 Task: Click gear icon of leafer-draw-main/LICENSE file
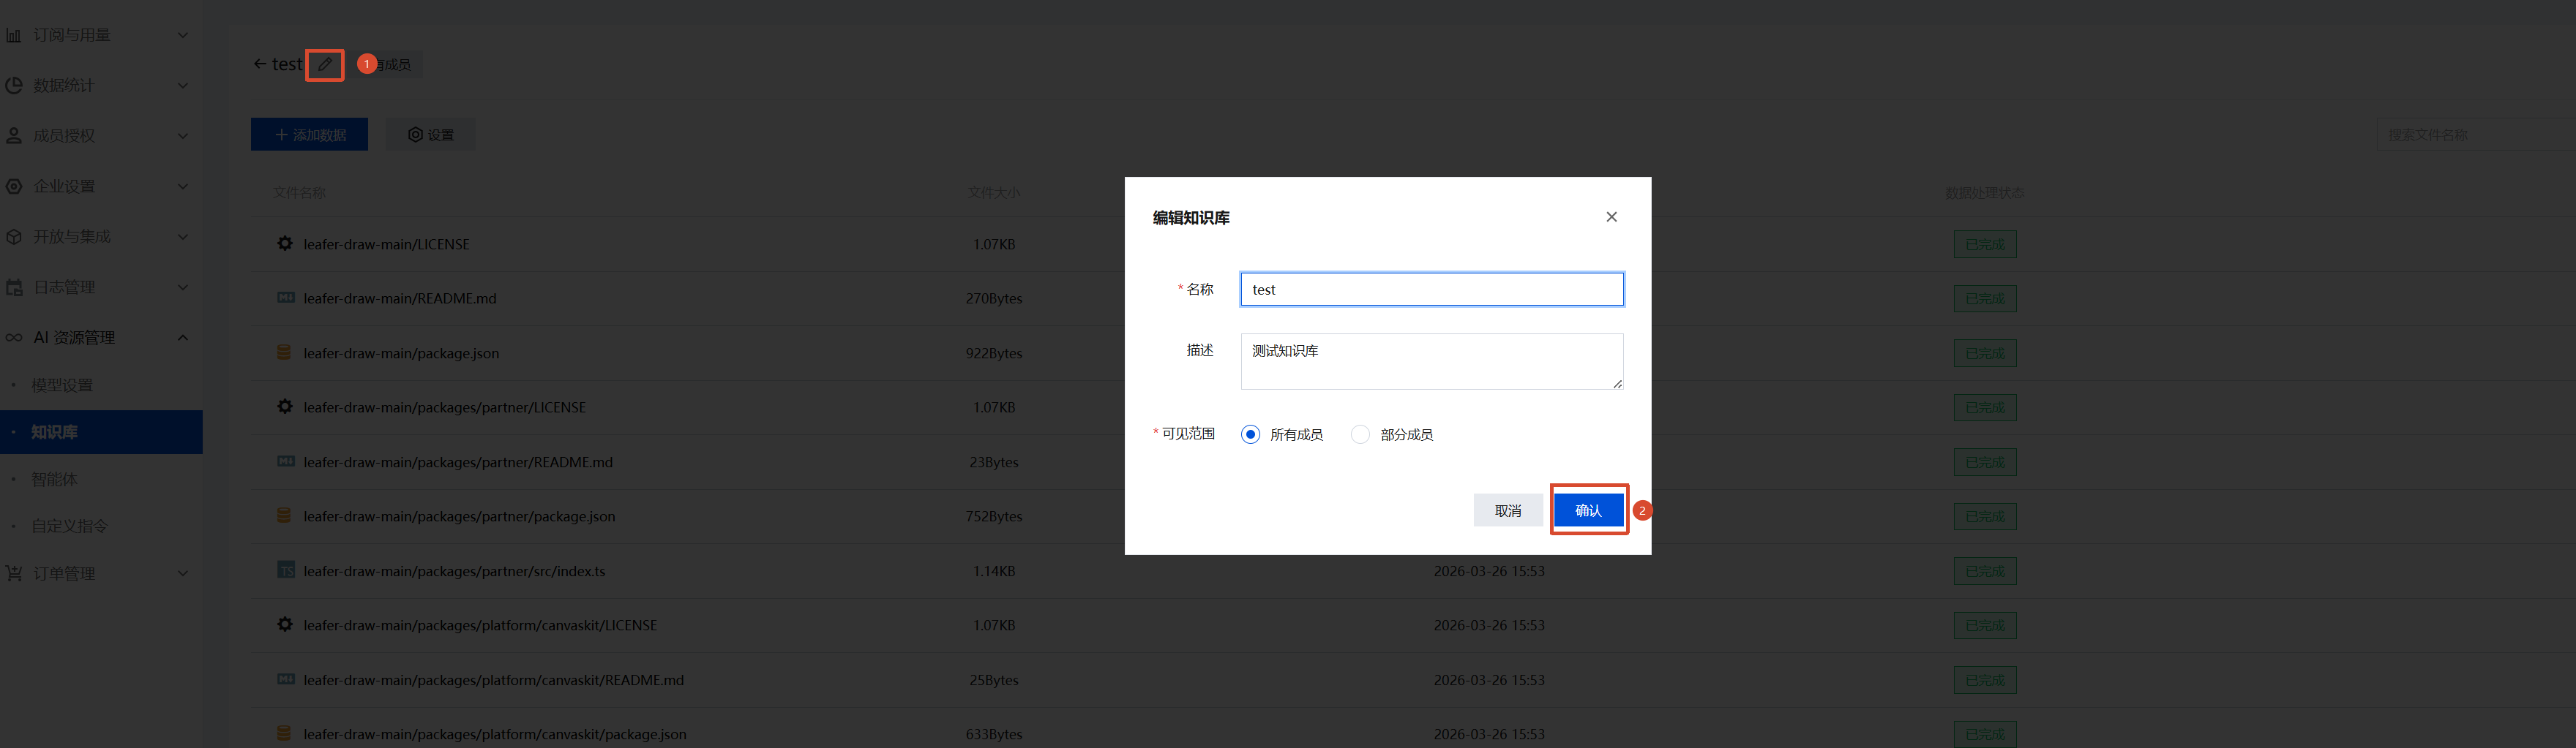pos(285,243)
